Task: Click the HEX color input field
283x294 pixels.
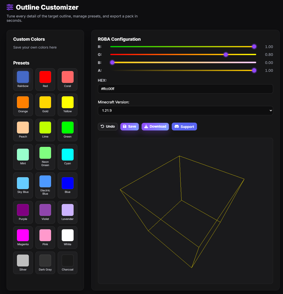Action: 185,89
